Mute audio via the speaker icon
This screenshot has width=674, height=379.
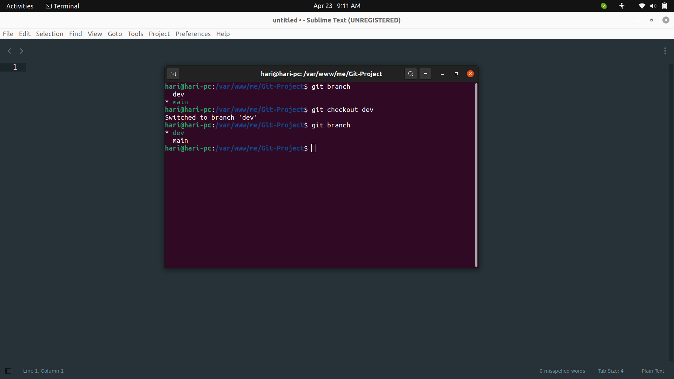pos(653,6)
